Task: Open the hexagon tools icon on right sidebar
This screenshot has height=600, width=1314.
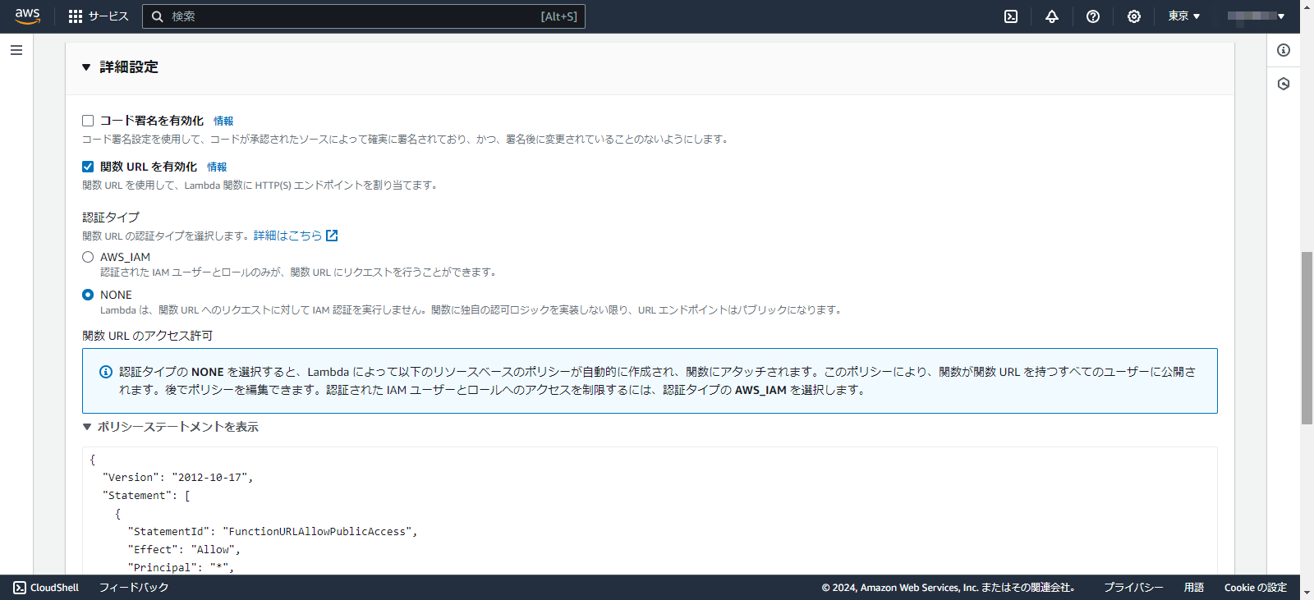Action: [x=1284, y=84]
